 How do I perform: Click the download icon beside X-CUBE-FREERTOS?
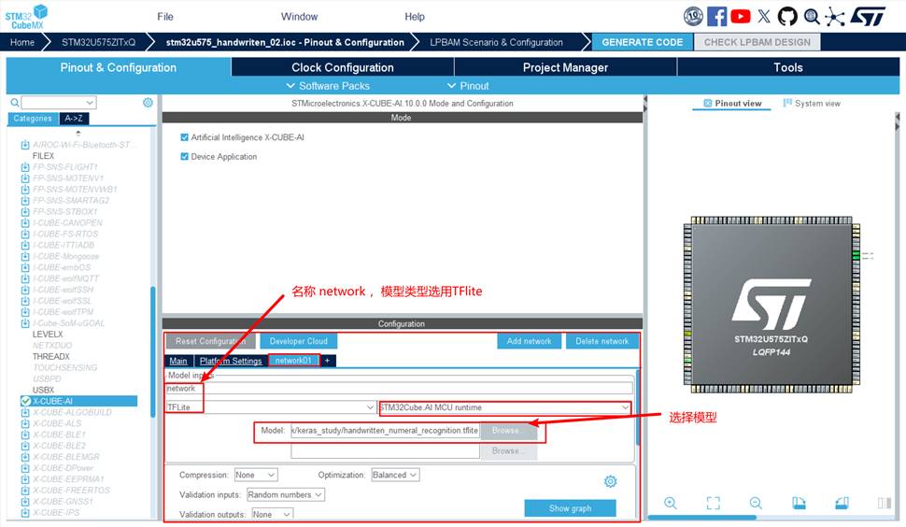coord(25,490)
